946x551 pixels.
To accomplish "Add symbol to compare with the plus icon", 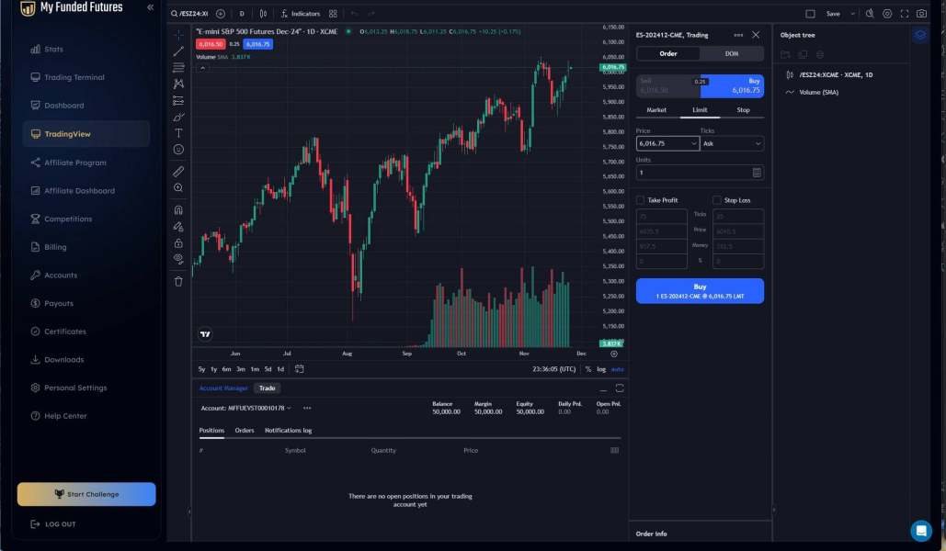I will pyautogui.click(x=221, y=13).
